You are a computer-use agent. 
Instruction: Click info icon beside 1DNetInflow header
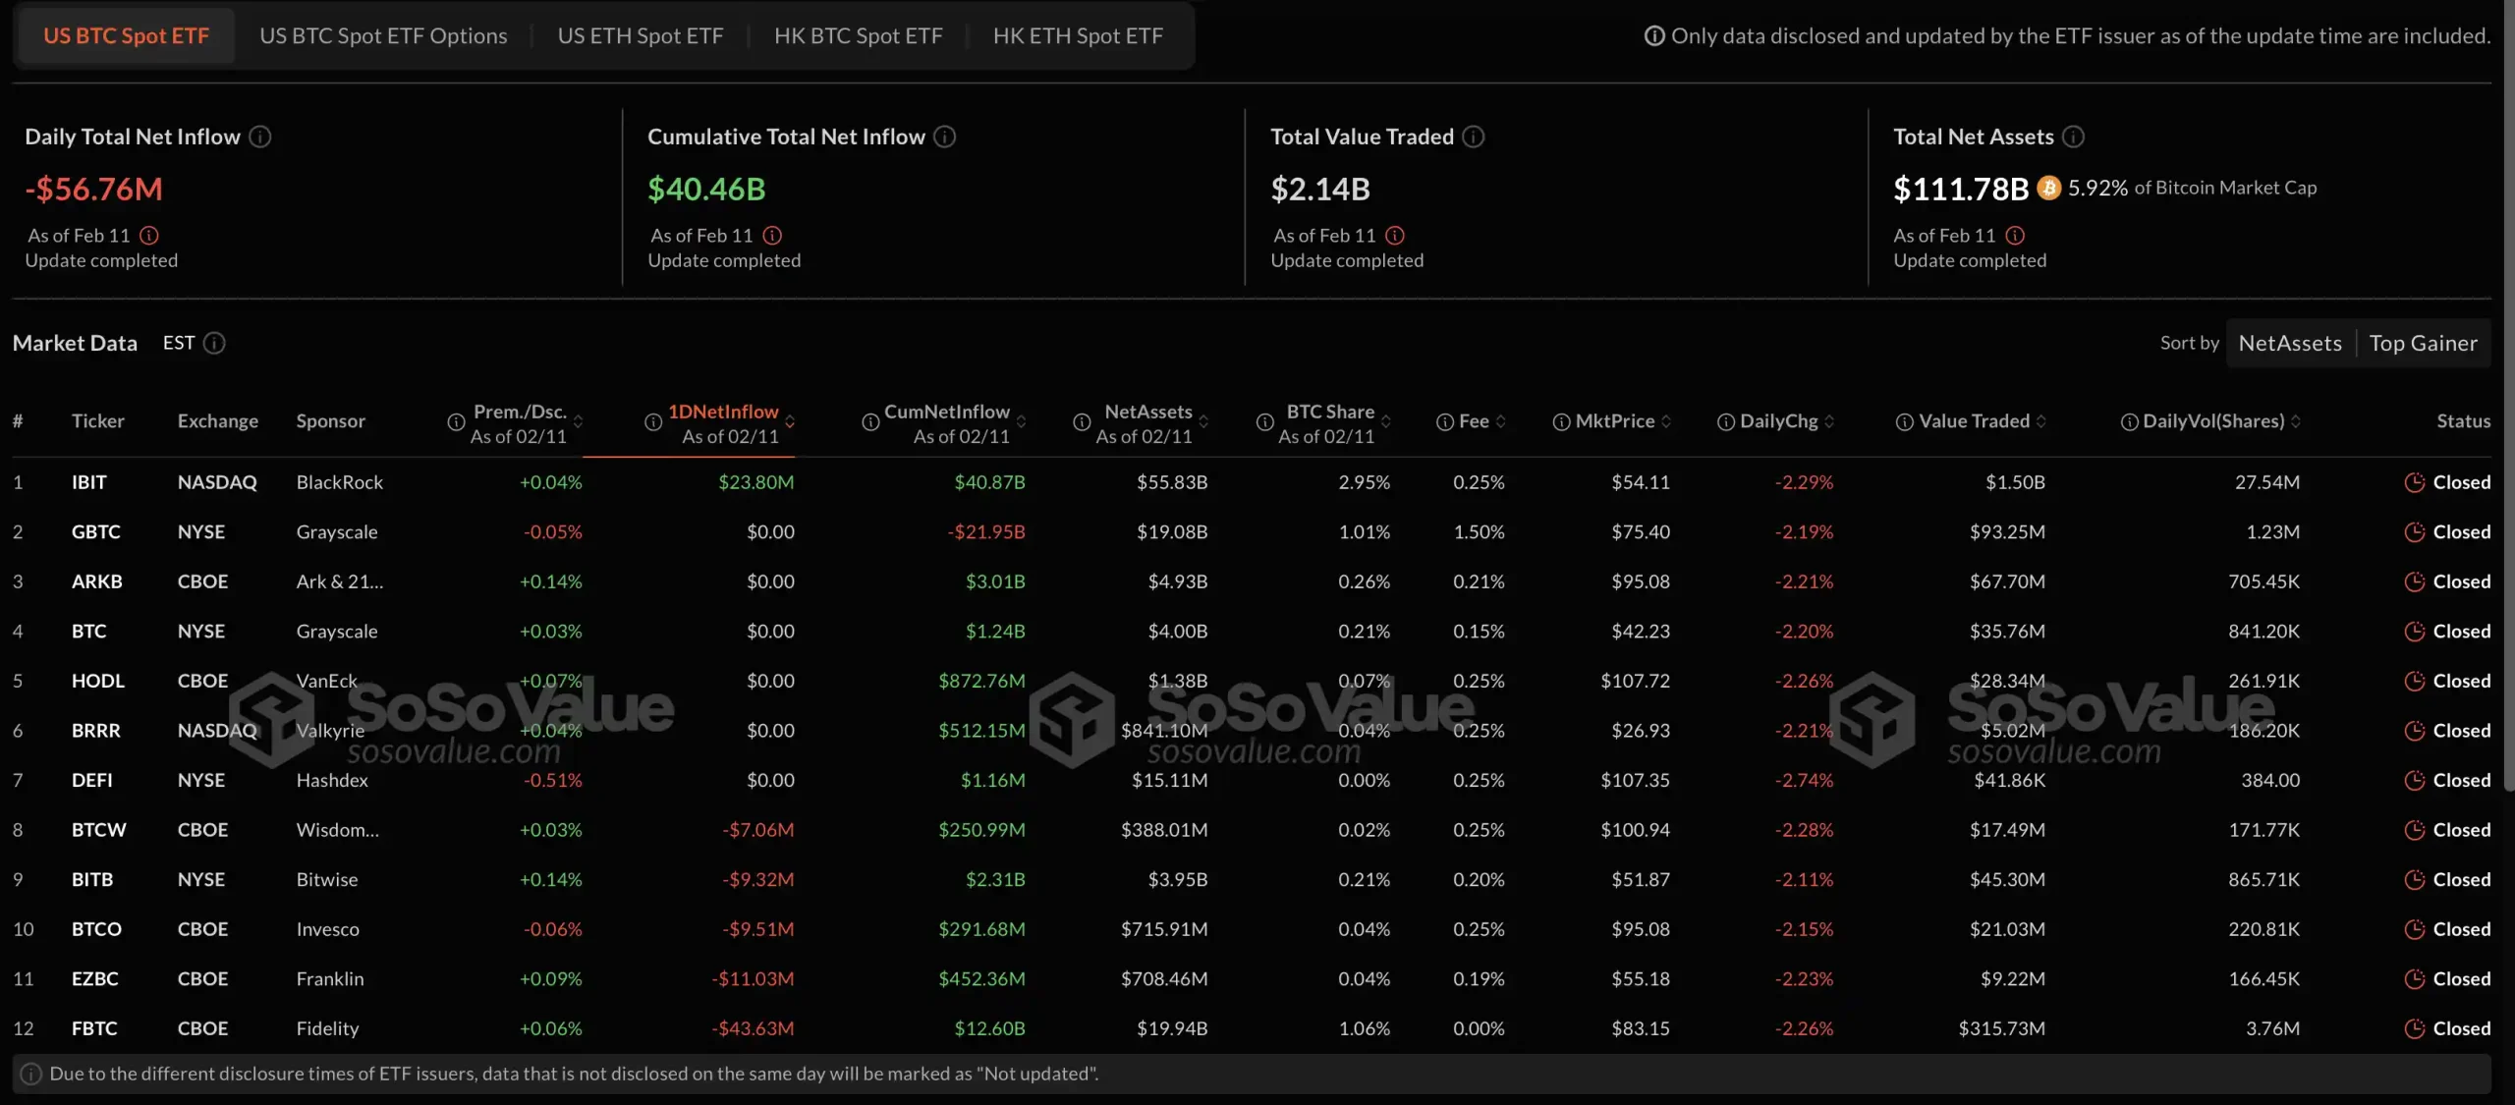coord(652,422)
